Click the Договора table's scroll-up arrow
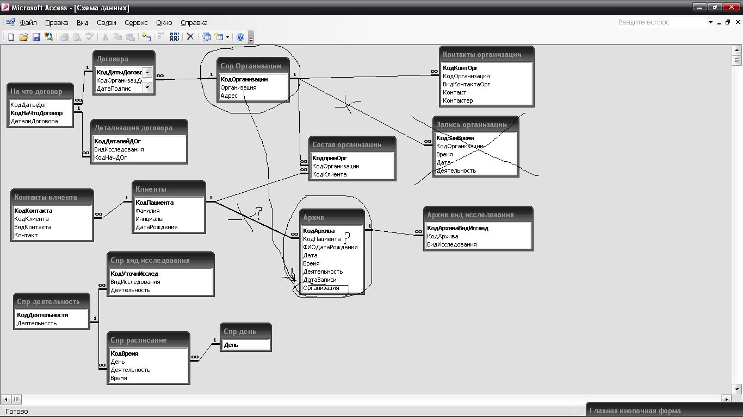 pyautogui.click(x=147, y=72)
